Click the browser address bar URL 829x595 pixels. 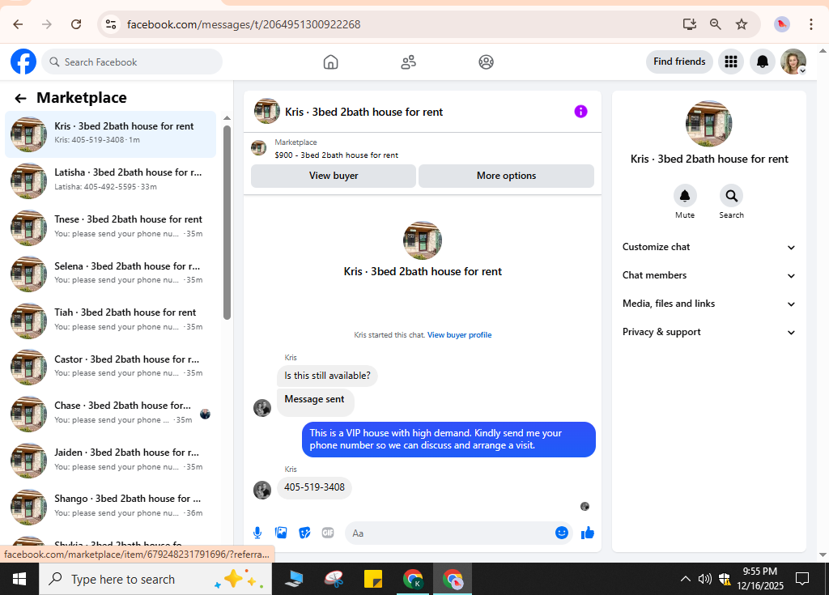244,24
